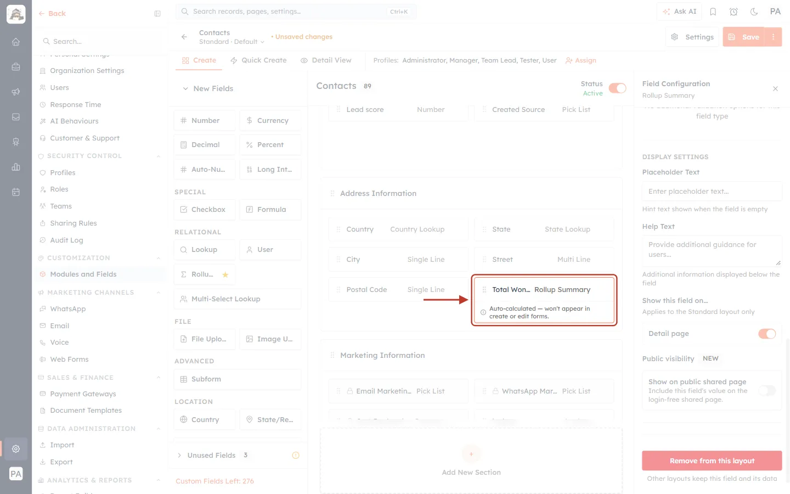This screenshot has width=790, height=494.
Task: Switch to the Quick Create tab
Action: click(x=258, y=60)
